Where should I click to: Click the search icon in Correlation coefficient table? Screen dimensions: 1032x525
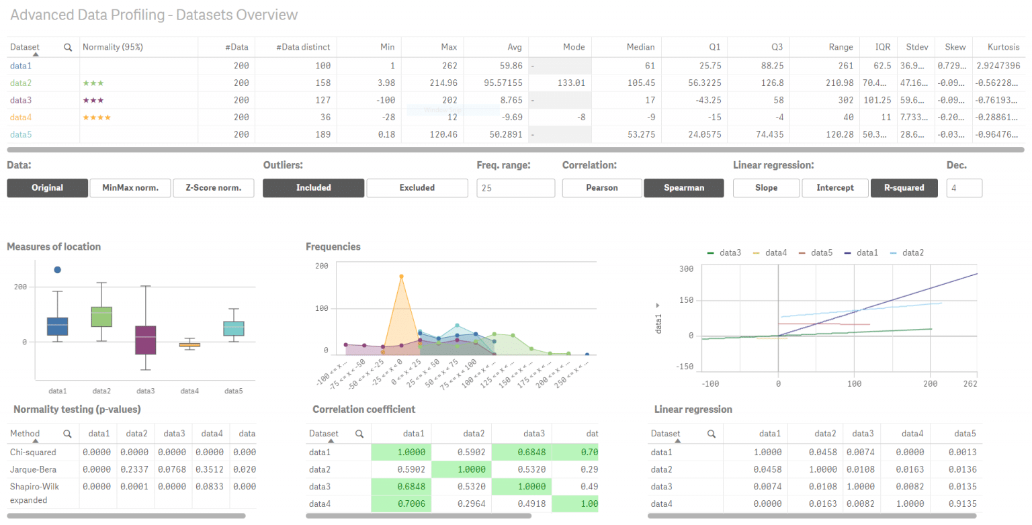coord(361,434)
